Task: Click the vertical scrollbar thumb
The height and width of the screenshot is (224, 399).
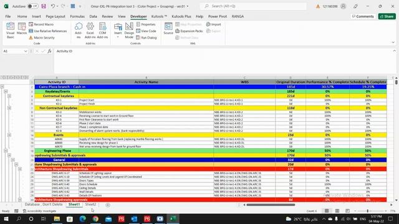Action: tap(397, 82)
